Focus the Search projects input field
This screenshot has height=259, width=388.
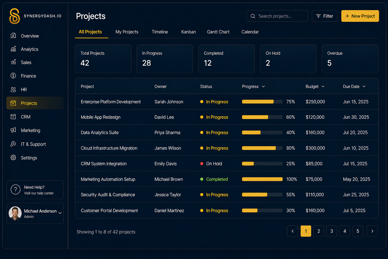277,16
